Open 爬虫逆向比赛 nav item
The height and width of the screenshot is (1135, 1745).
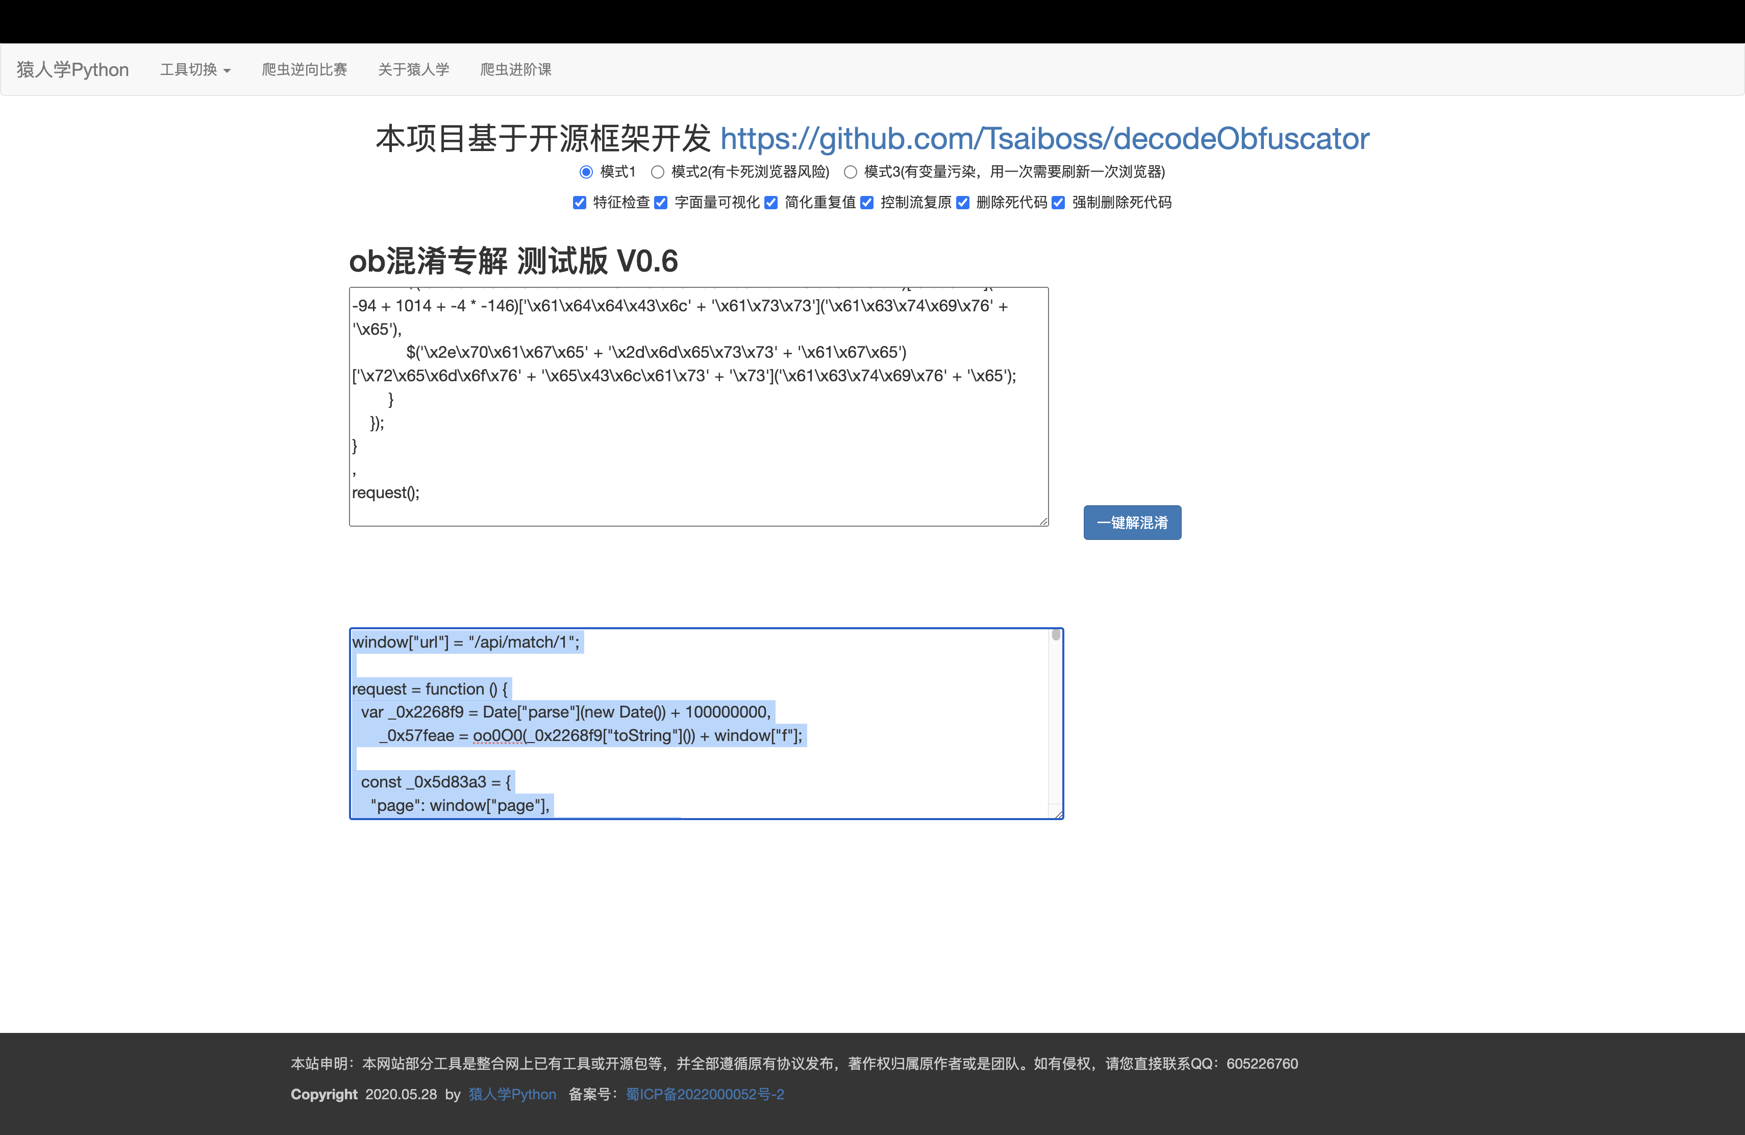point(304,69)
